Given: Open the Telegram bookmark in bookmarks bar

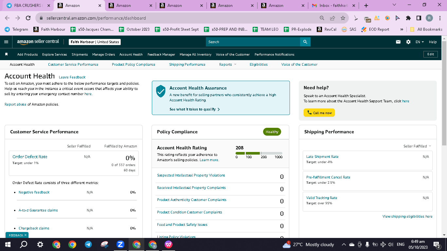Looking at the screenshot, I should pos(16,29).
